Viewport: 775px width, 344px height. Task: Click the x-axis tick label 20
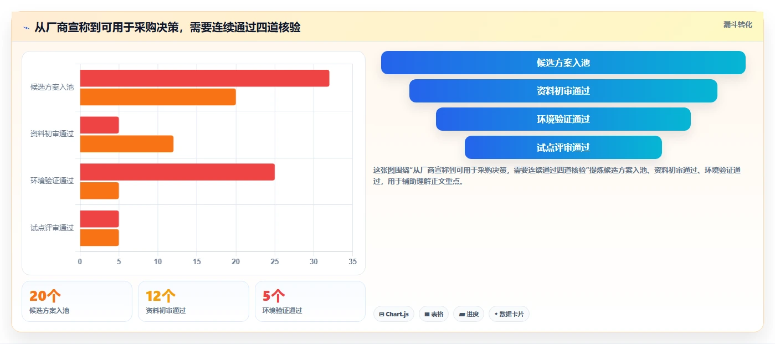point(236,261)
